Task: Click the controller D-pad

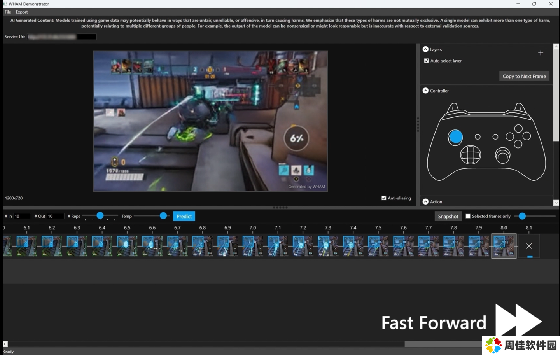Action: pyautogui.click(x=471, y=155)
